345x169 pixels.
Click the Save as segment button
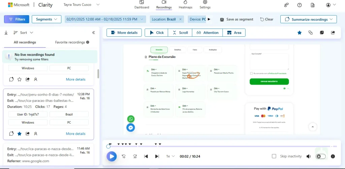[x=237, y=19]
